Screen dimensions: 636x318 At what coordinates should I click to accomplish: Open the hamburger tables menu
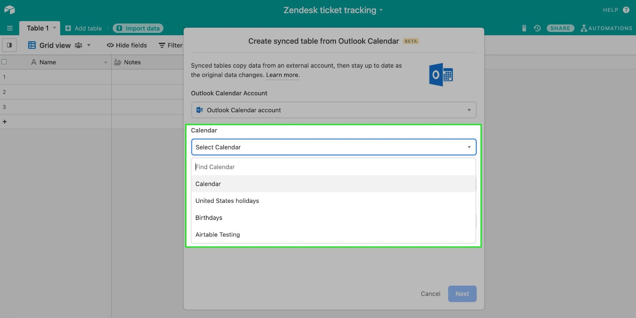10,28
